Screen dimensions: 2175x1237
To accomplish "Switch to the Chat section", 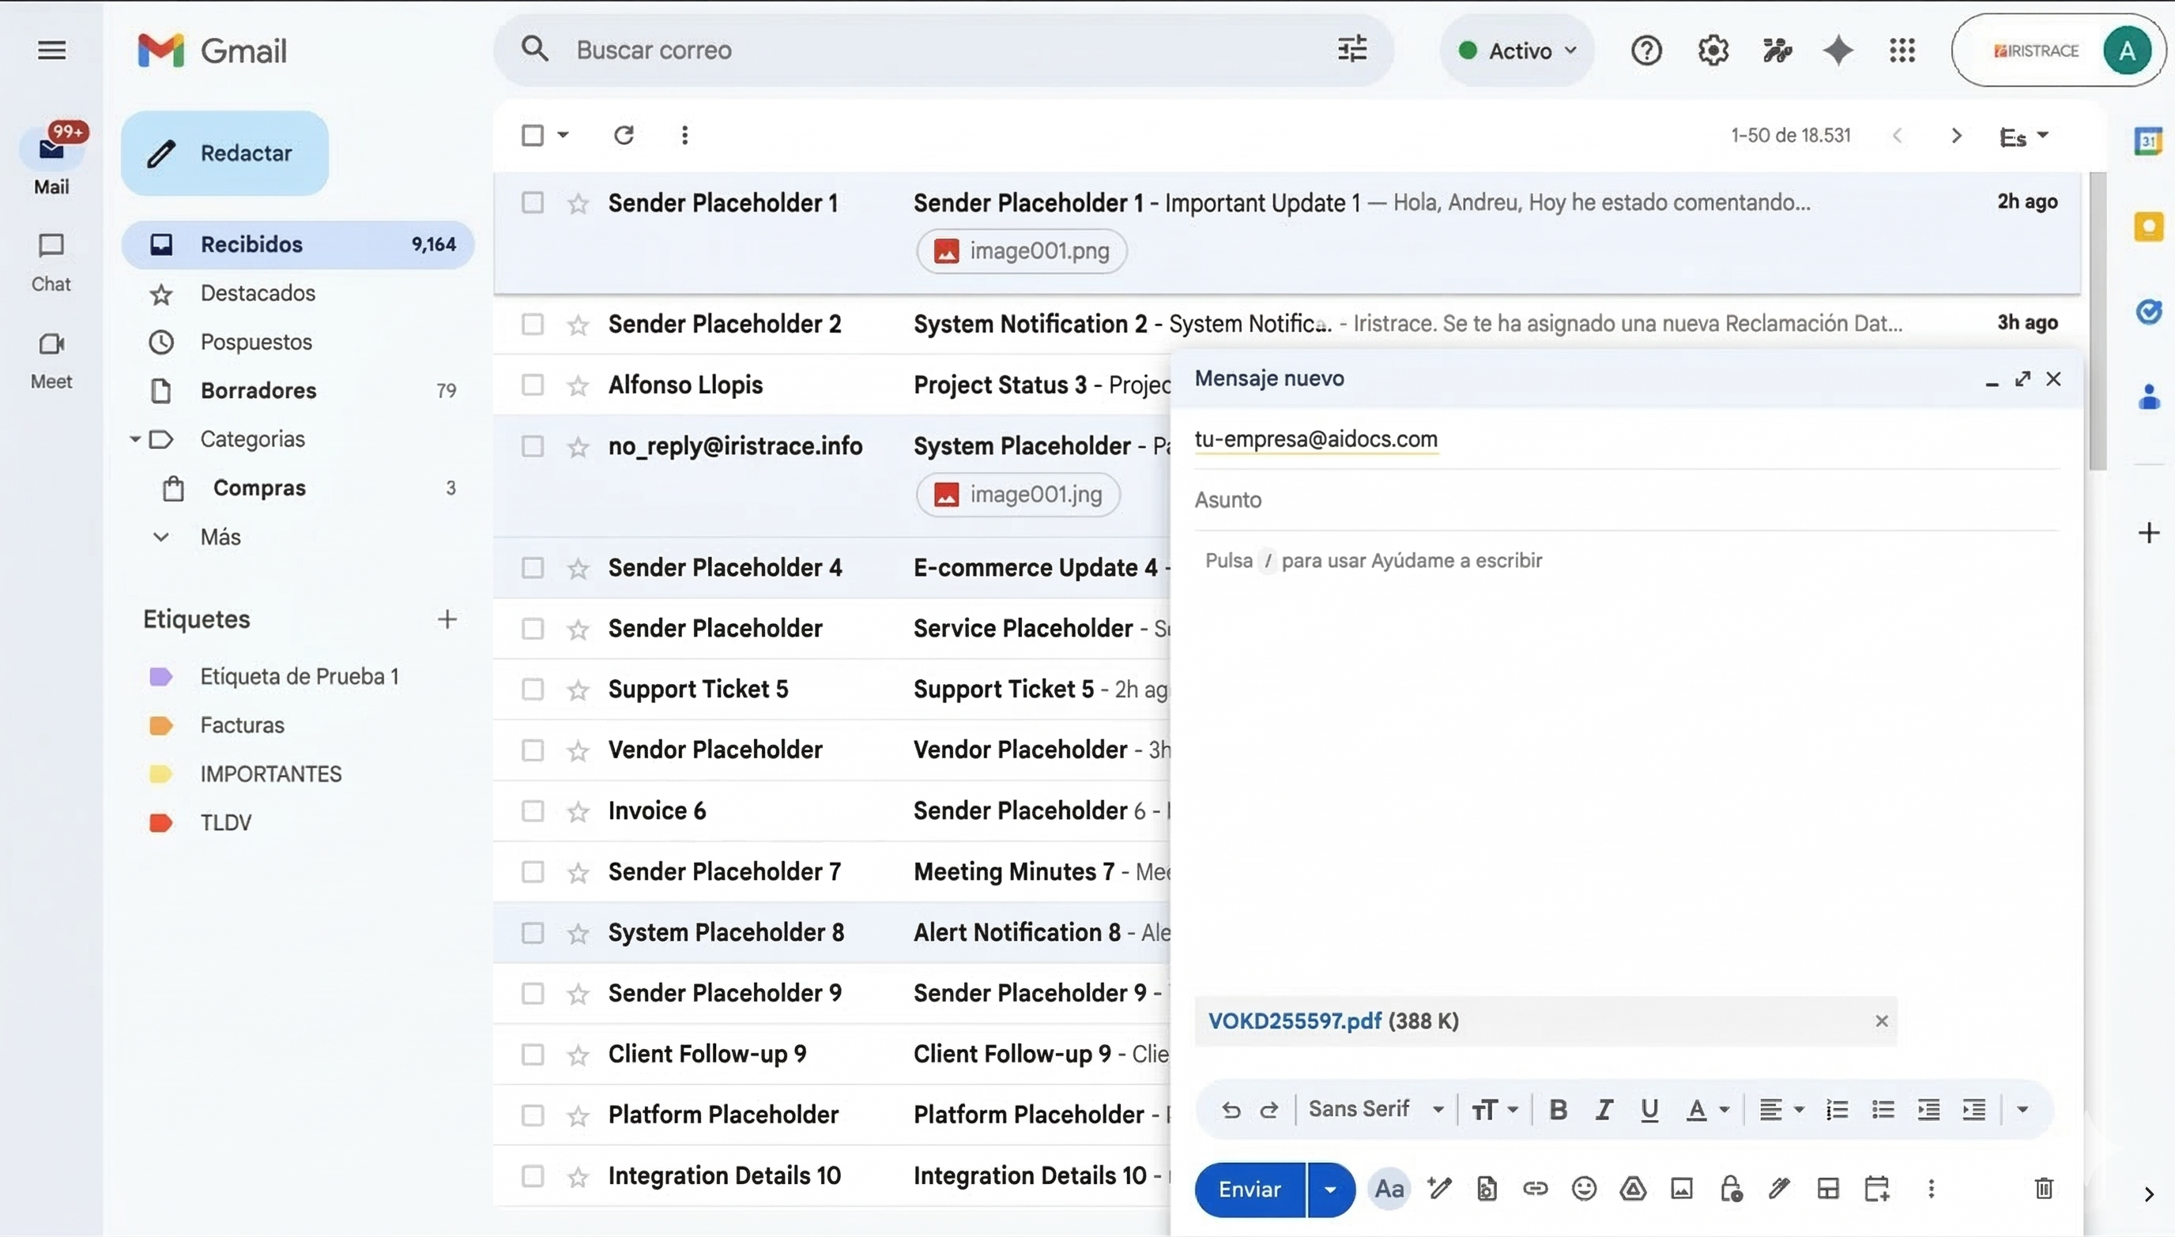I will click(x=51, y=261).
